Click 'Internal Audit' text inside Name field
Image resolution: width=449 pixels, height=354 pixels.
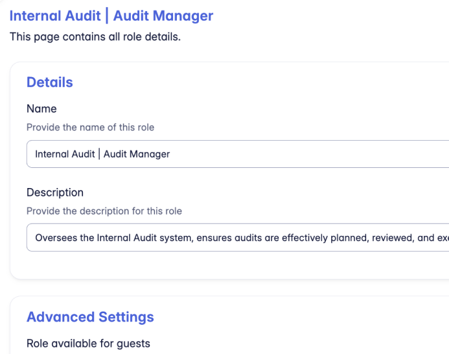pos(60,154)
